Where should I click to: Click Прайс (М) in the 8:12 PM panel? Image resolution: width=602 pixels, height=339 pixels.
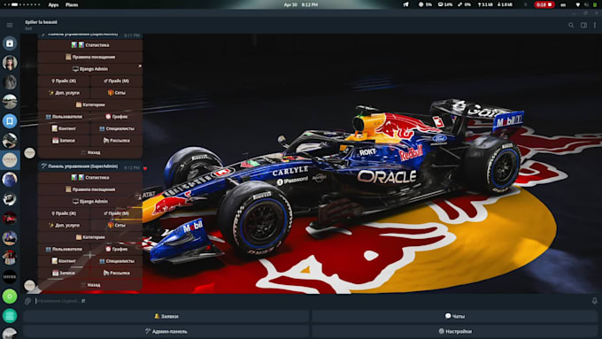click(x=116, y=213)
